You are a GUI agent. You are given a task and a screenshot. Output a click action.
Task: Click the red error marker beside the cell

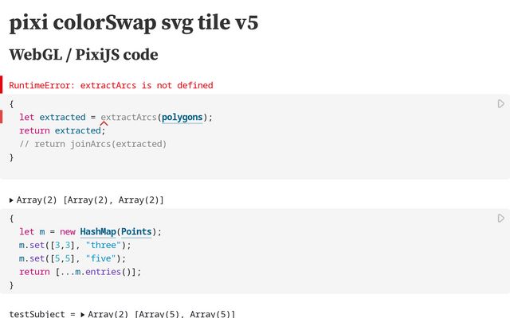point(2,118)
